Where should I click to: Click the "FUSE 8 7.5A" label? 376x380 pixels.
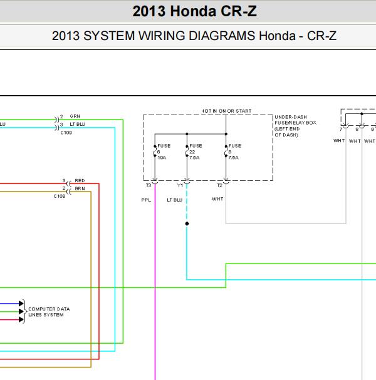coord(234,151)
